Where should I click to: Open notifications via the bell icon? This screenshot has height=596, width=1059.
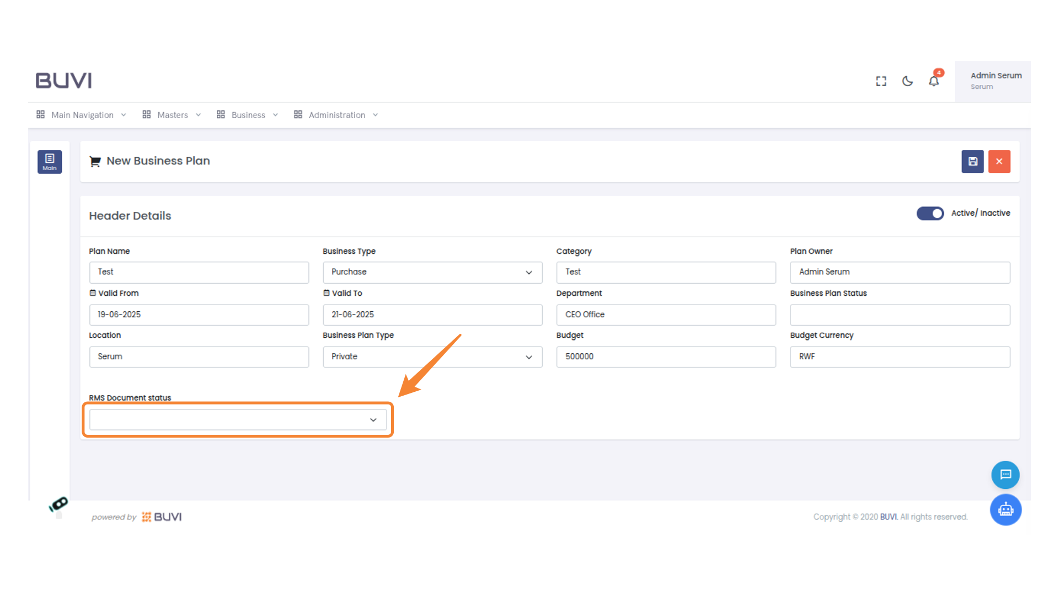point(934,81)
